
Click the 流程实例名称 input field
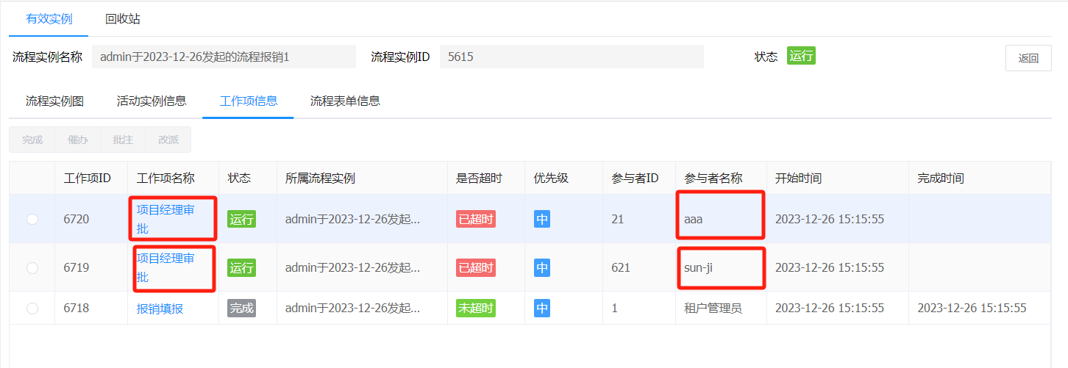point(224,57)
